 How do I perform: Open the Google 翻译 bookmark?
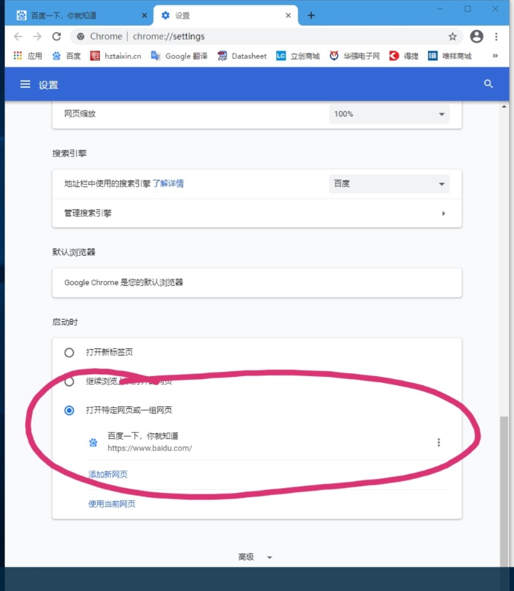click(x=179, y=56)
